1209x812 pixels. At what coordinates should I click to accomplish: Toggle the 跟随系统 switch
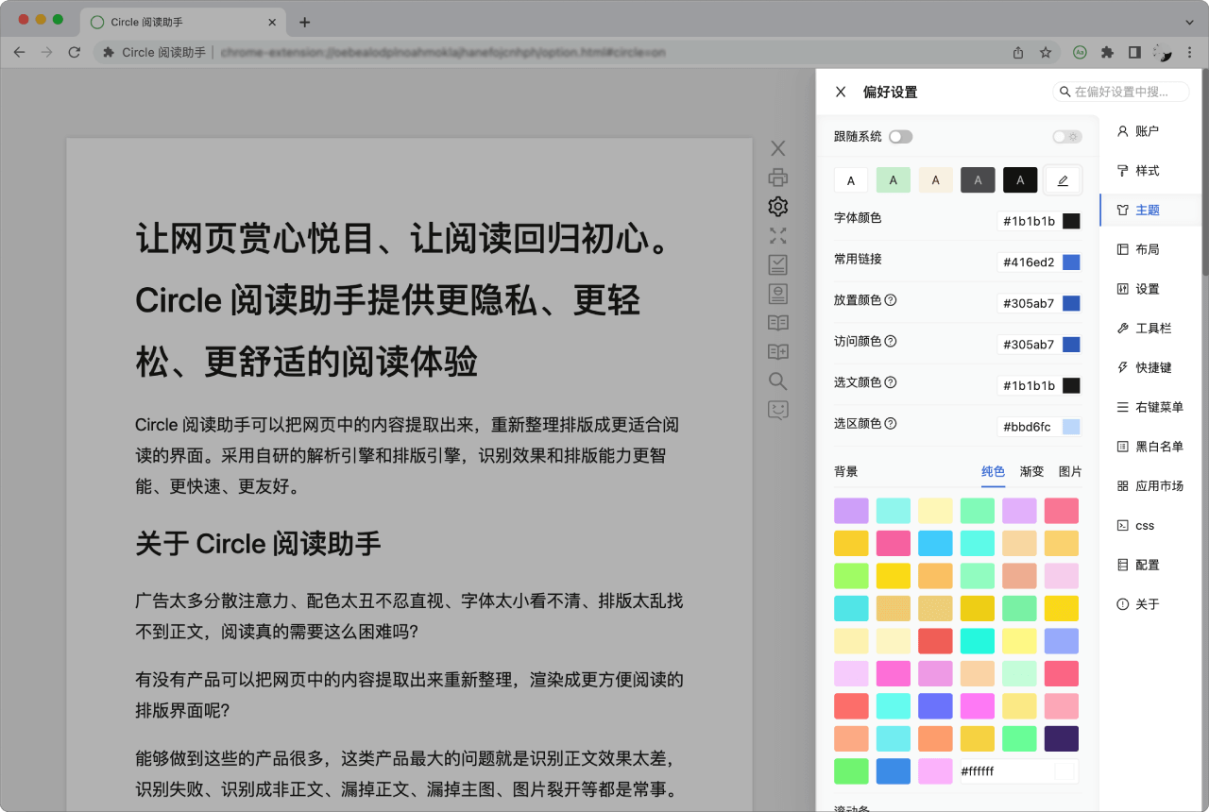[x=900, y=137]
